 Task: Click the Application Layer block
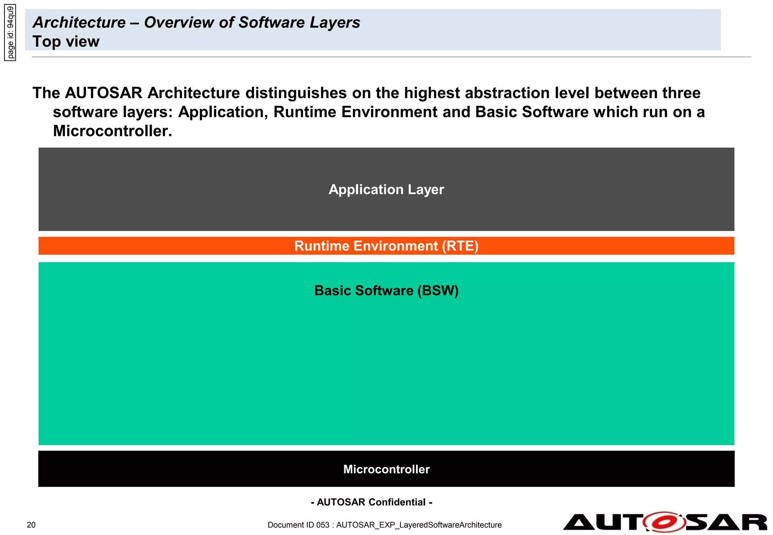pos(386,189)
